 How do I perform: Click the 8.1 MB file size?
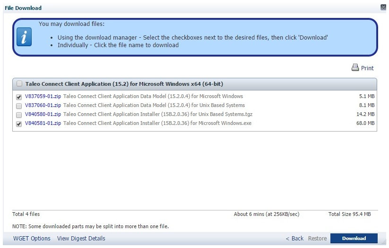pos(367,105)
